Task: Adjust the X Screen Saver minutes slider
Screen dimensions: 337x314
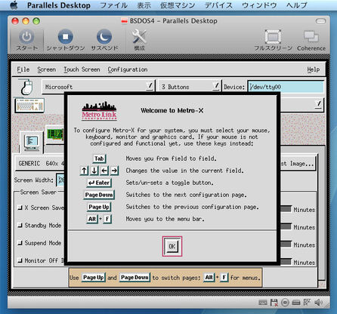Action: click(x=286, y=209)
